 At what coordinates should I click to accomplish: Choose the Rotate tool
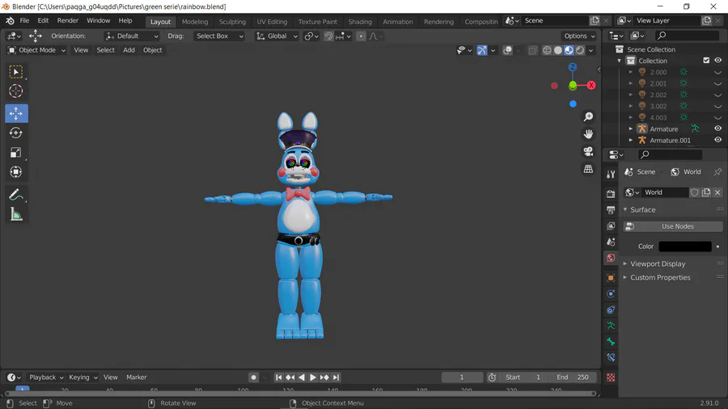coord(16,133)
